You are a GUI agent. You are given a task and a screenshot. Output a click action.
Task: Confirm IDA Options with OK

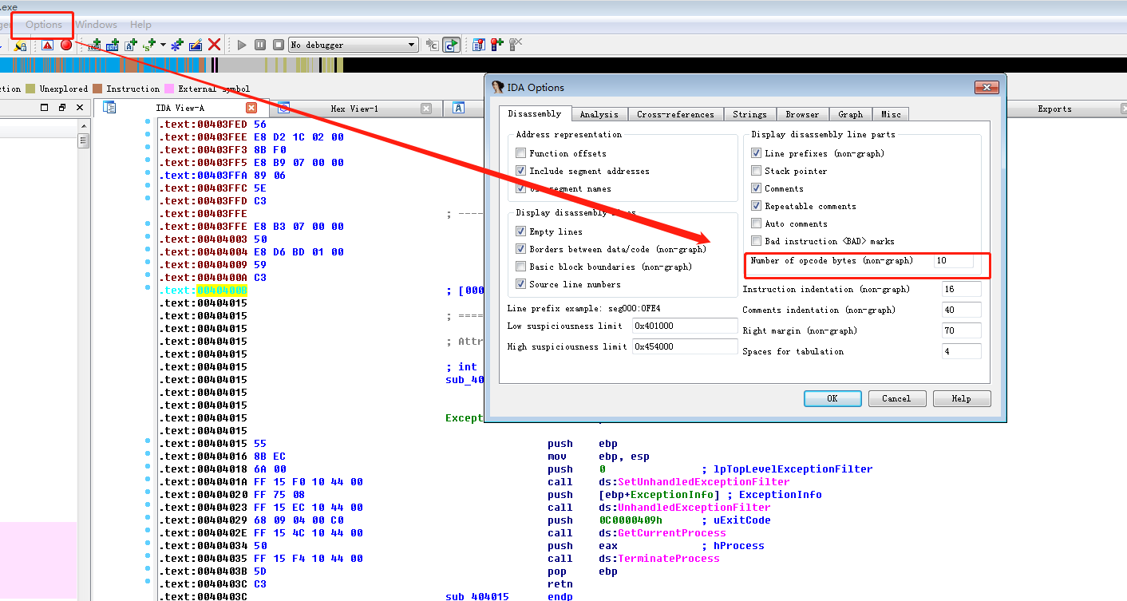(x=832, y=398)
